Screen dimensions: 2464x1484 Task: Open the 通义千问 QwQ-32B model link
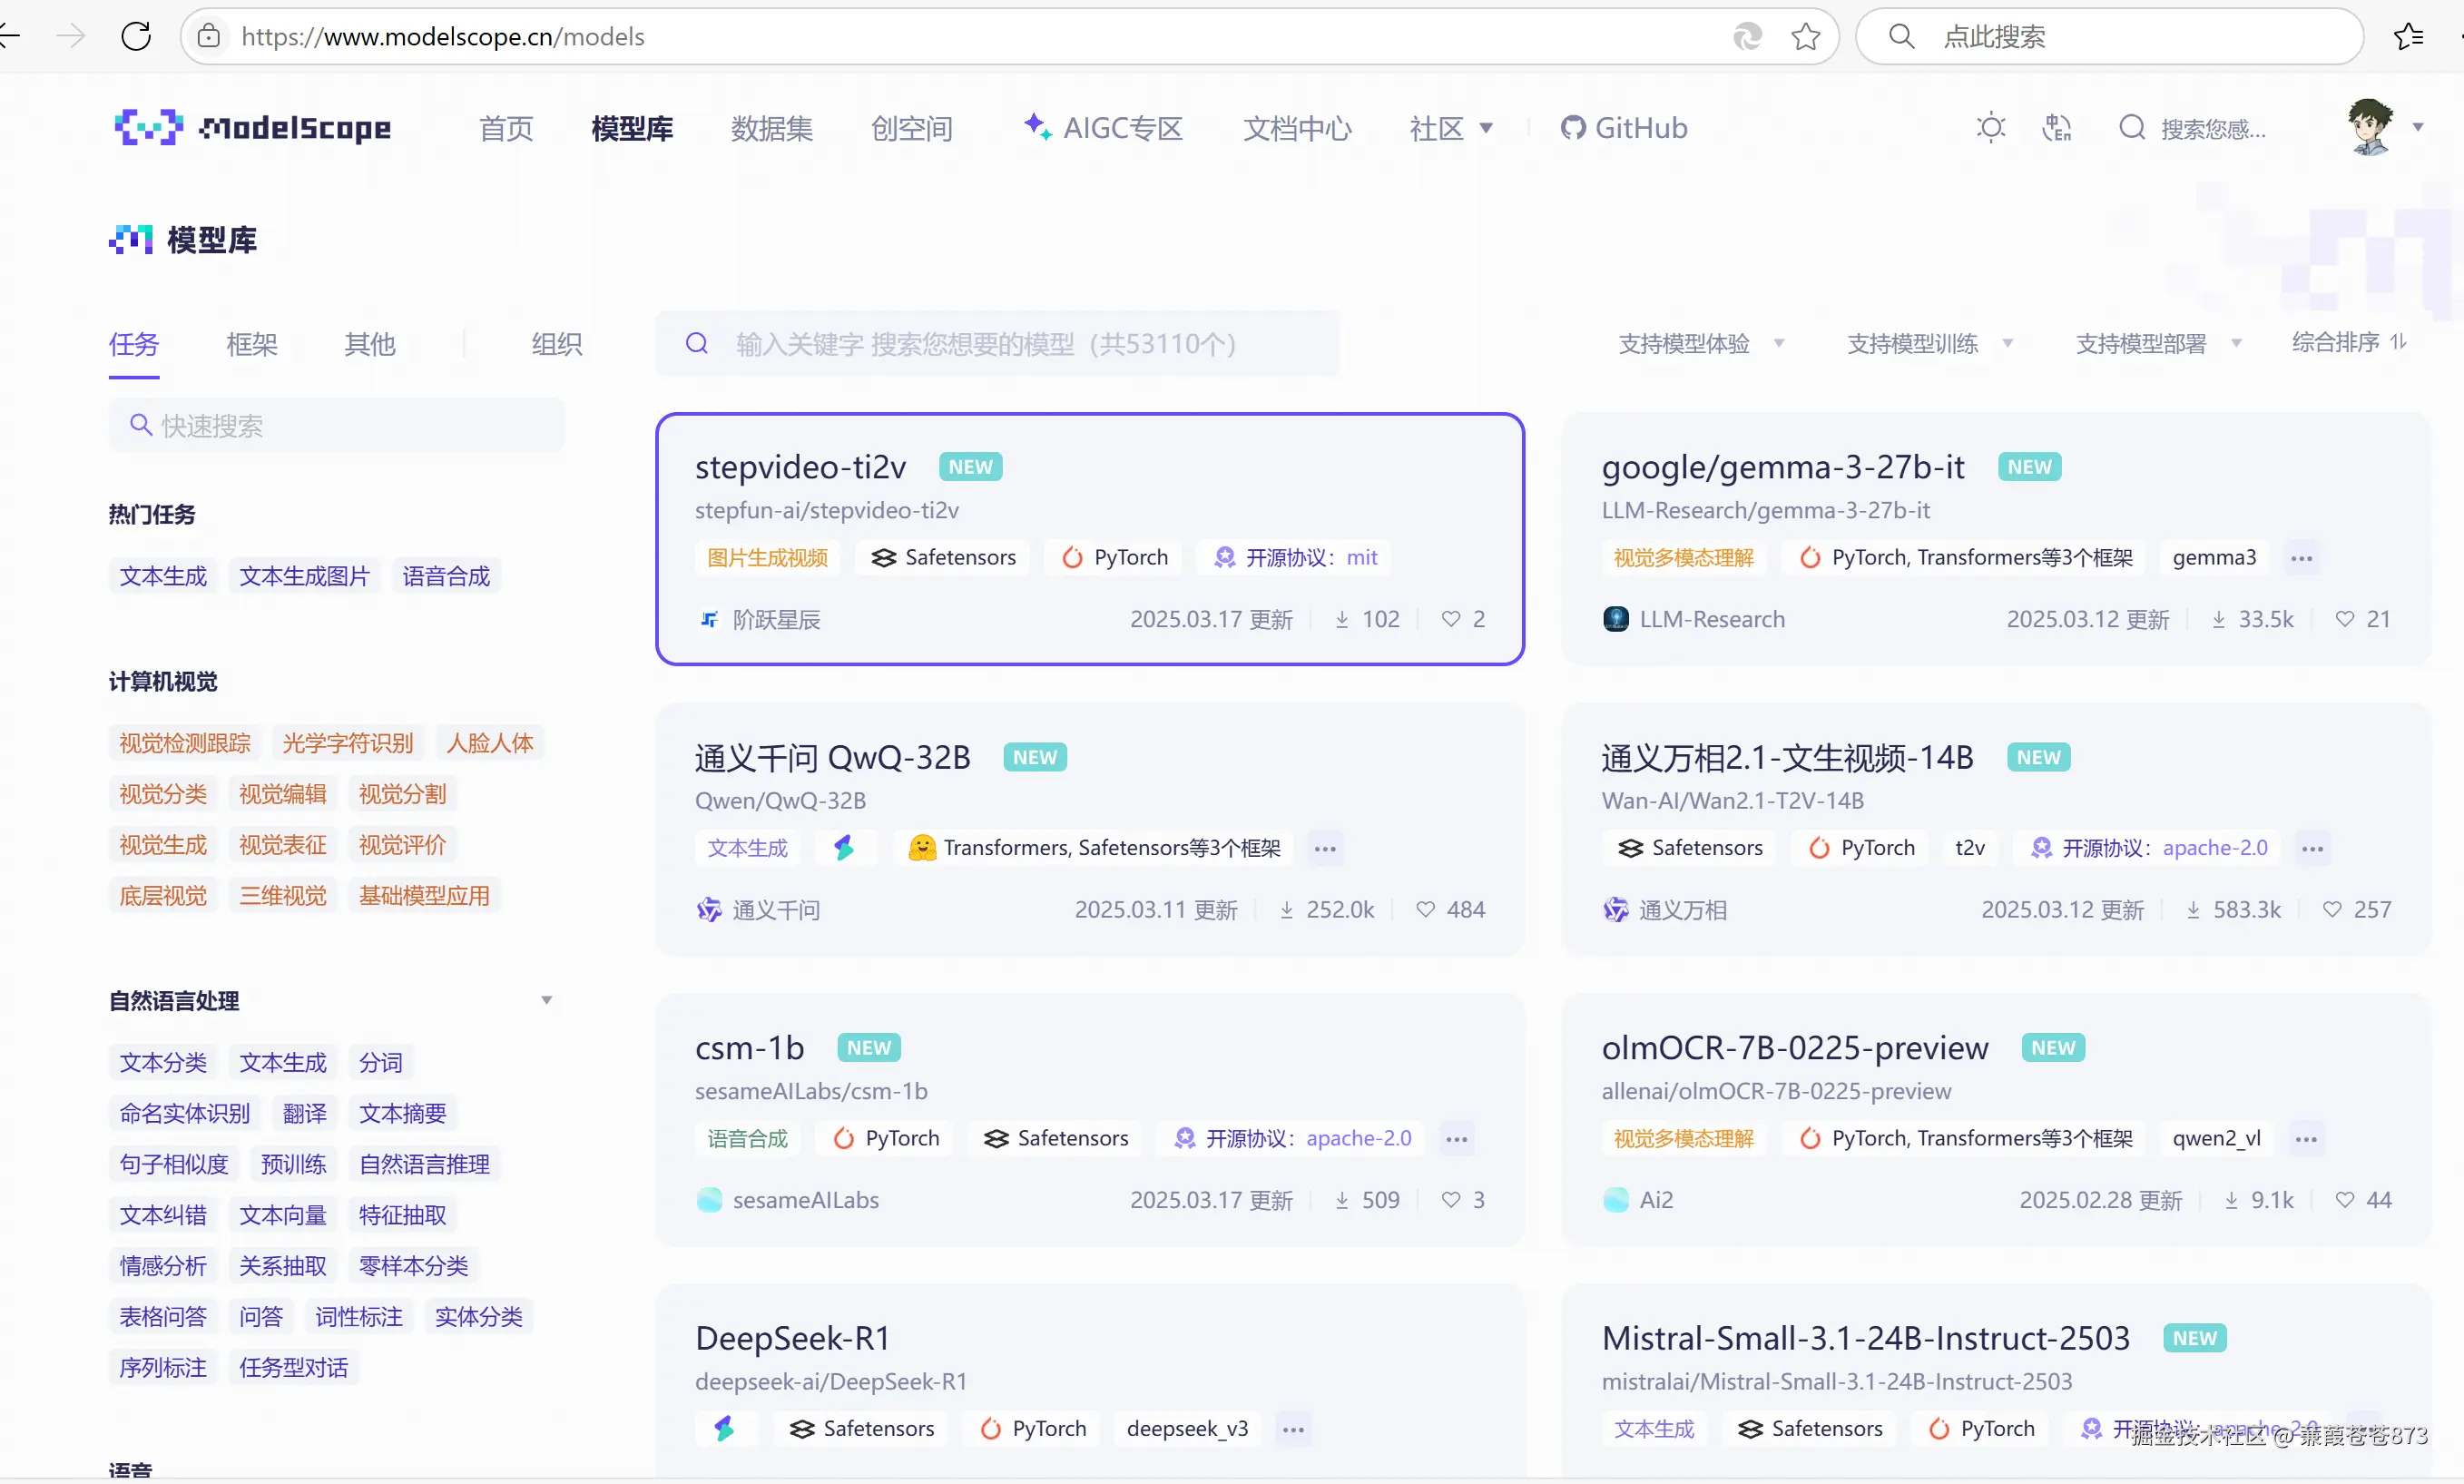point(831,757)
